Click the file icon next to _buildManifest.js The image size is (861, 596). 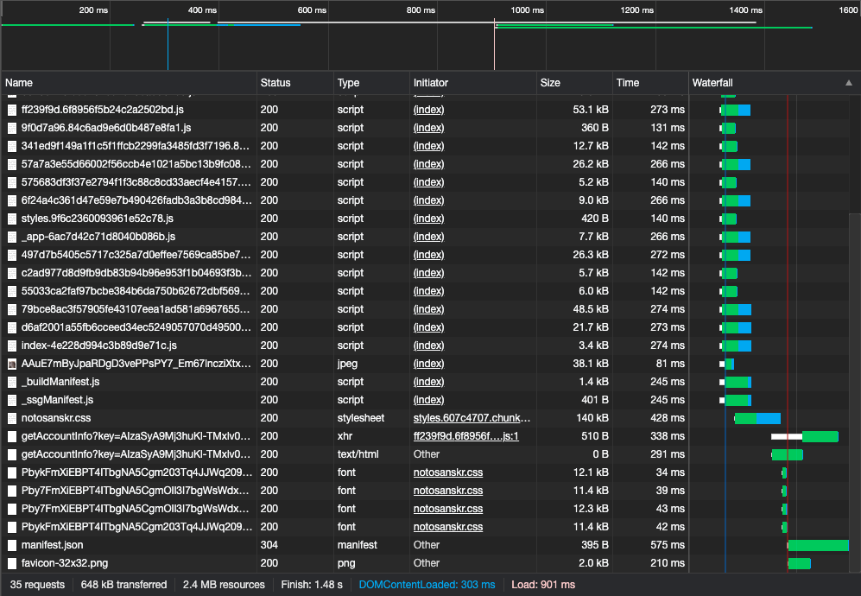point(12,382)
